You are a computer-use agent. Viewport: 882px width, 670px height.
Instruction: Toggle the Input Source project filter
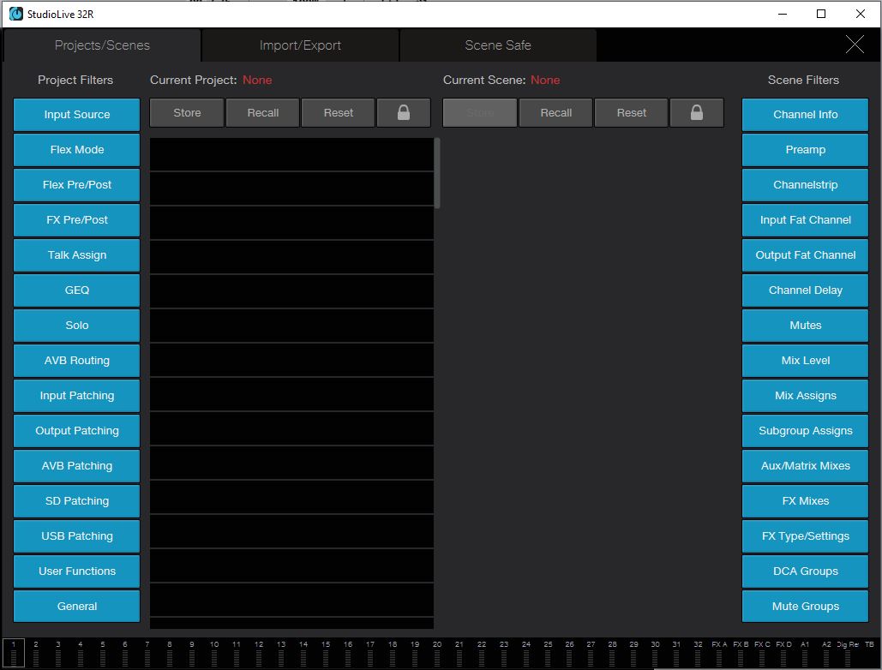click(76, 115)
